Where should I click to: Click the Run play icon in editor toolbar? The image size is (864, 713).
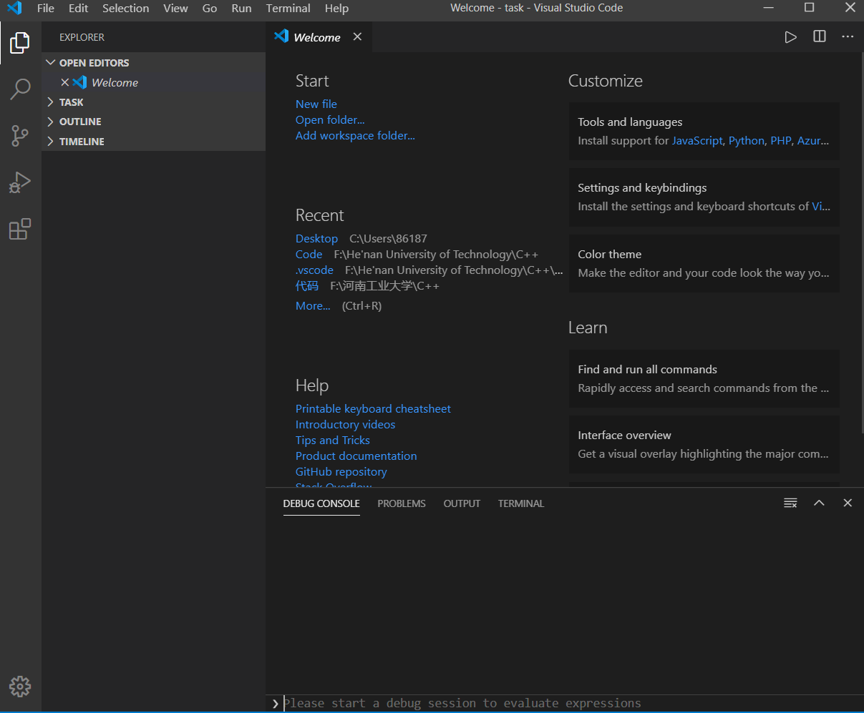pyautogui.click(x=790, y=37)
